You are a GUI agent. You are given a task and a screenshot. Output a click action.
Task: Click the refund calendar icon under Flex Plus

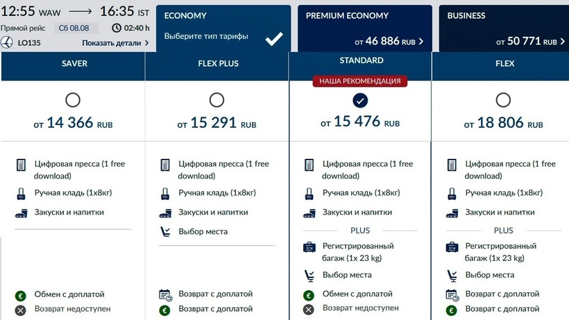165,294
